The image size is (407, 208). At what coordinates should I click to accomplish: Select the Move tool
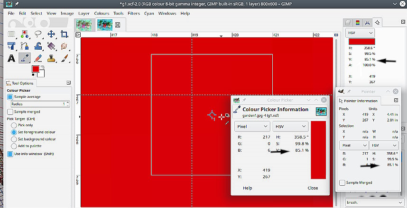(51, 34)
